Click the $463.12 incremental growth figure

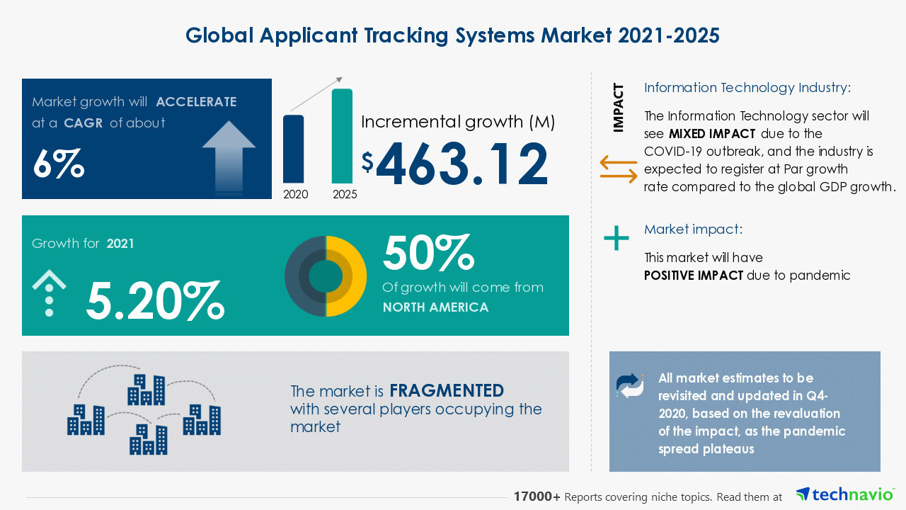pos(455,164)
